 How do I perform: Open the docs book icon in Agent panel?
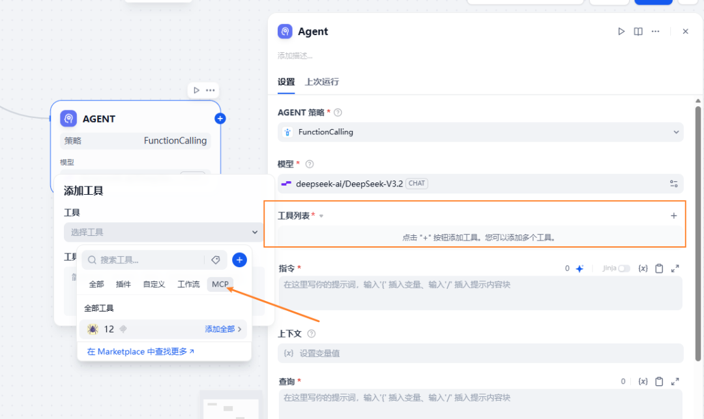pyautogui.click(x=638, y=31)
